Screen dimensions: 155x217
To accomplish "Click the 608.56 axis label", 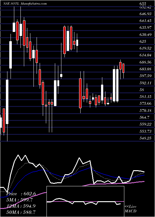I will pyautogui.click(x=145, y=62).
